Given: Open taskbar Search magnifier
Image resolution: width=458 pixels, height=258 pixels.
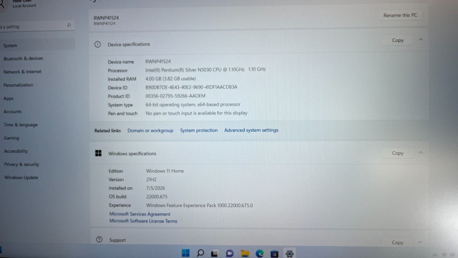Looking at the screenshot, I should point(200,253).
